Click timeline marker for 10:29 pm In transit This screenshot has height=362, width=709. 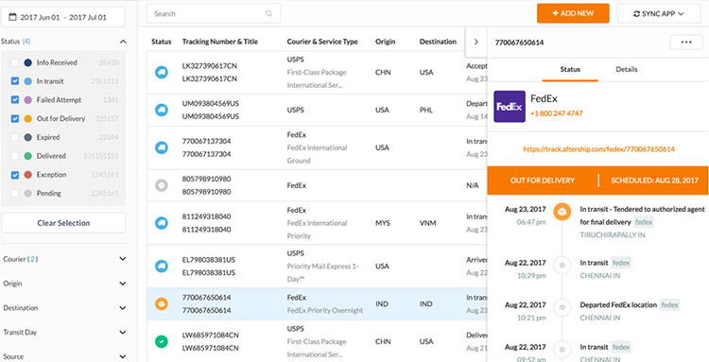tap(562, 266)
